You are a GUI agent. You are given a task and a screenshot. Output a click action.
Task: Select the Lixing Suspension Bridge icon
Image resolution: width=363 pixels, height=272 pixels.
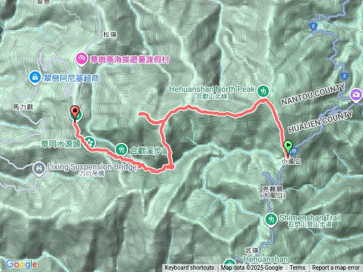39,168
